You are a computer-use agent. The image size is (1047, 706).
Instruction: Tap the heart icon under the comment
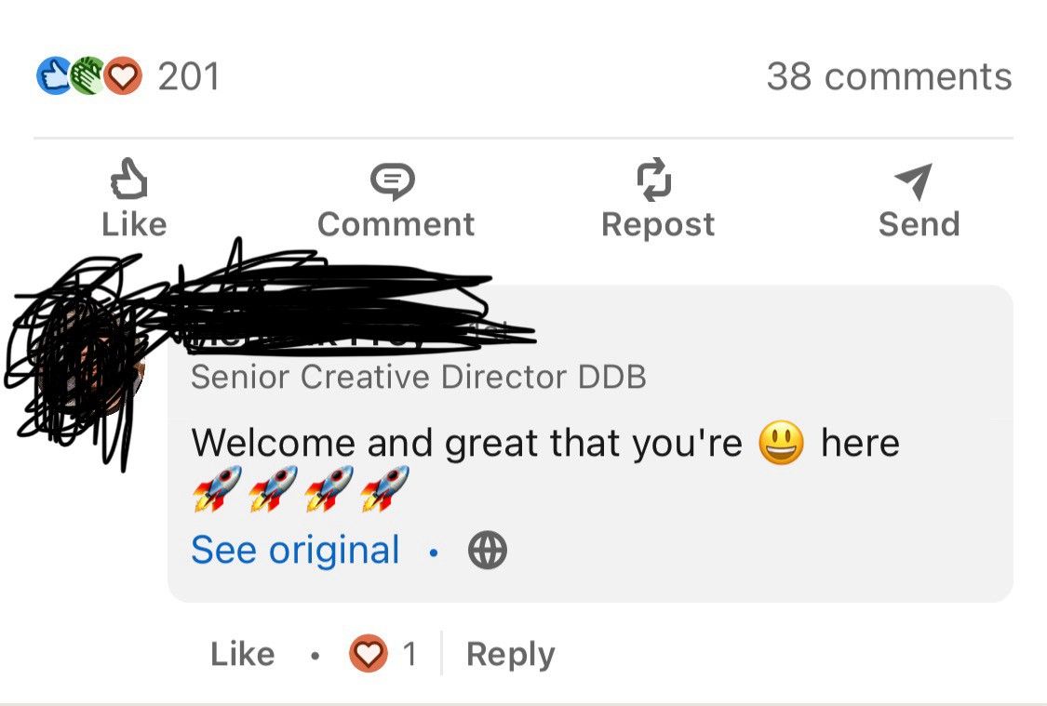pos(368,653)
